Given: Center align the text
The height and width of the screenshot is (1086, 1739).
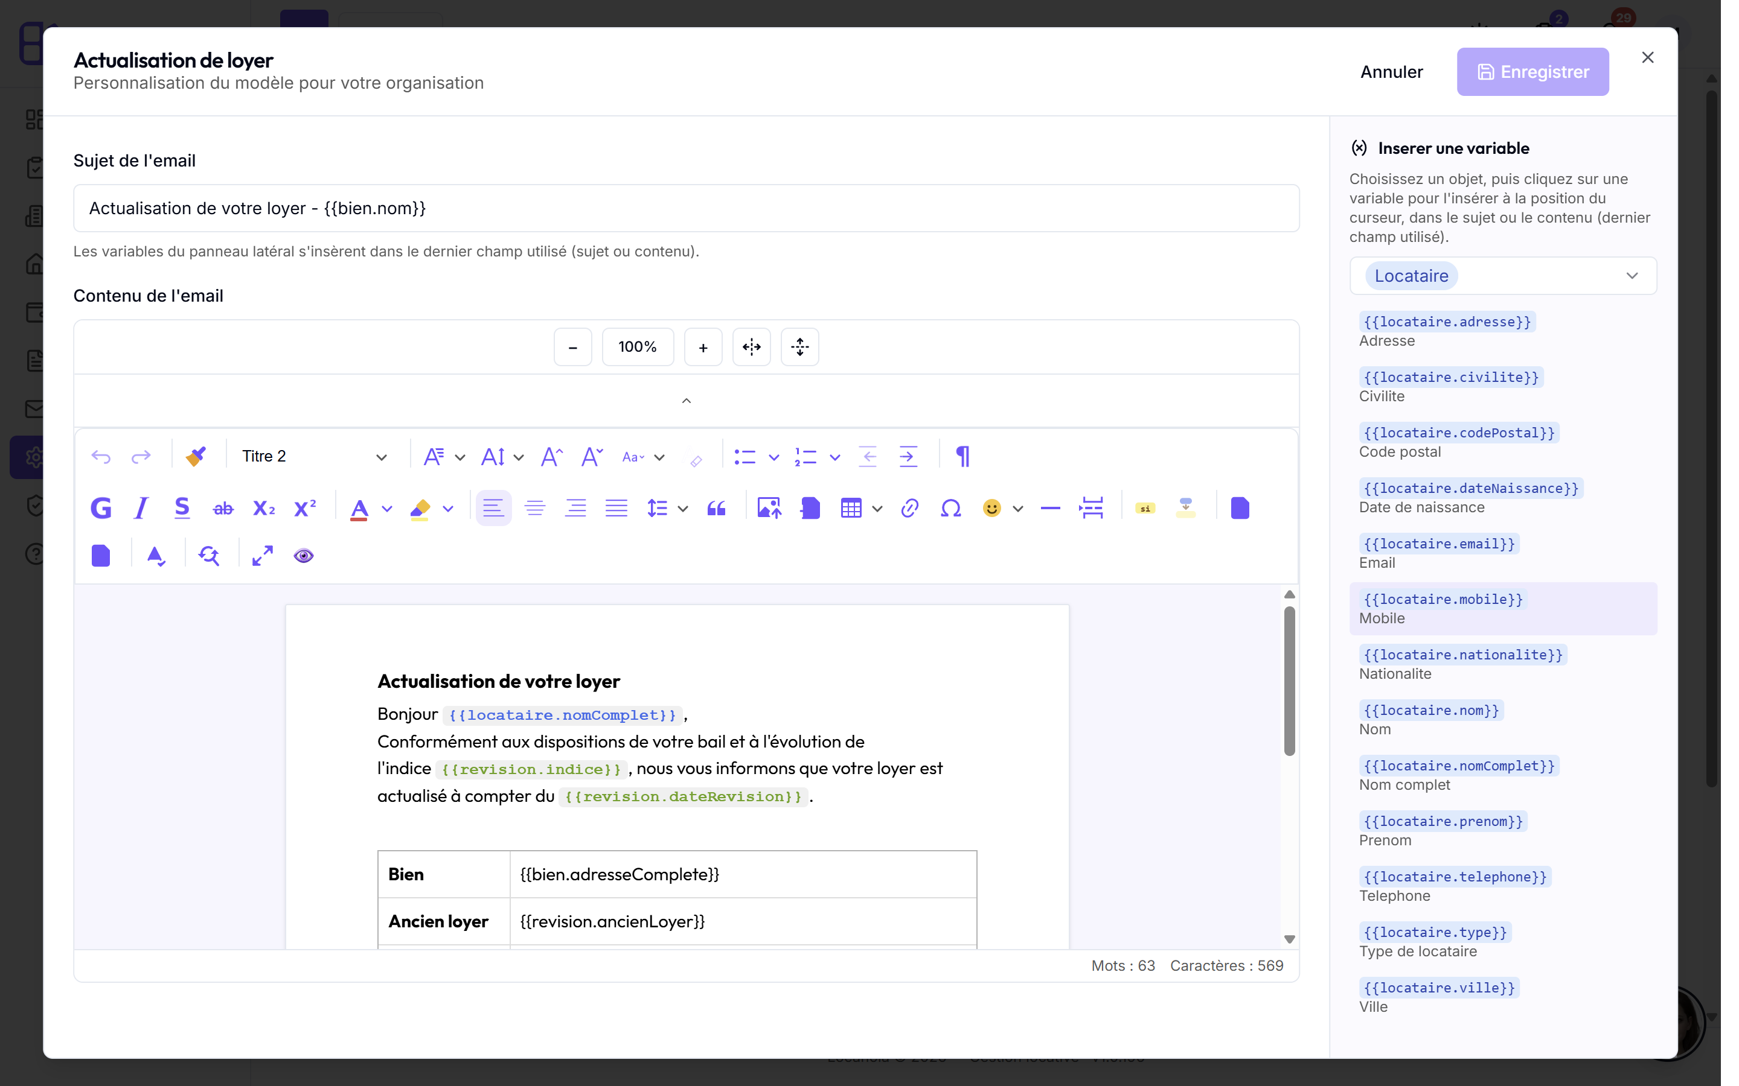Looking at the screenshot, I should pyautogui.click(x=534, y=509).
